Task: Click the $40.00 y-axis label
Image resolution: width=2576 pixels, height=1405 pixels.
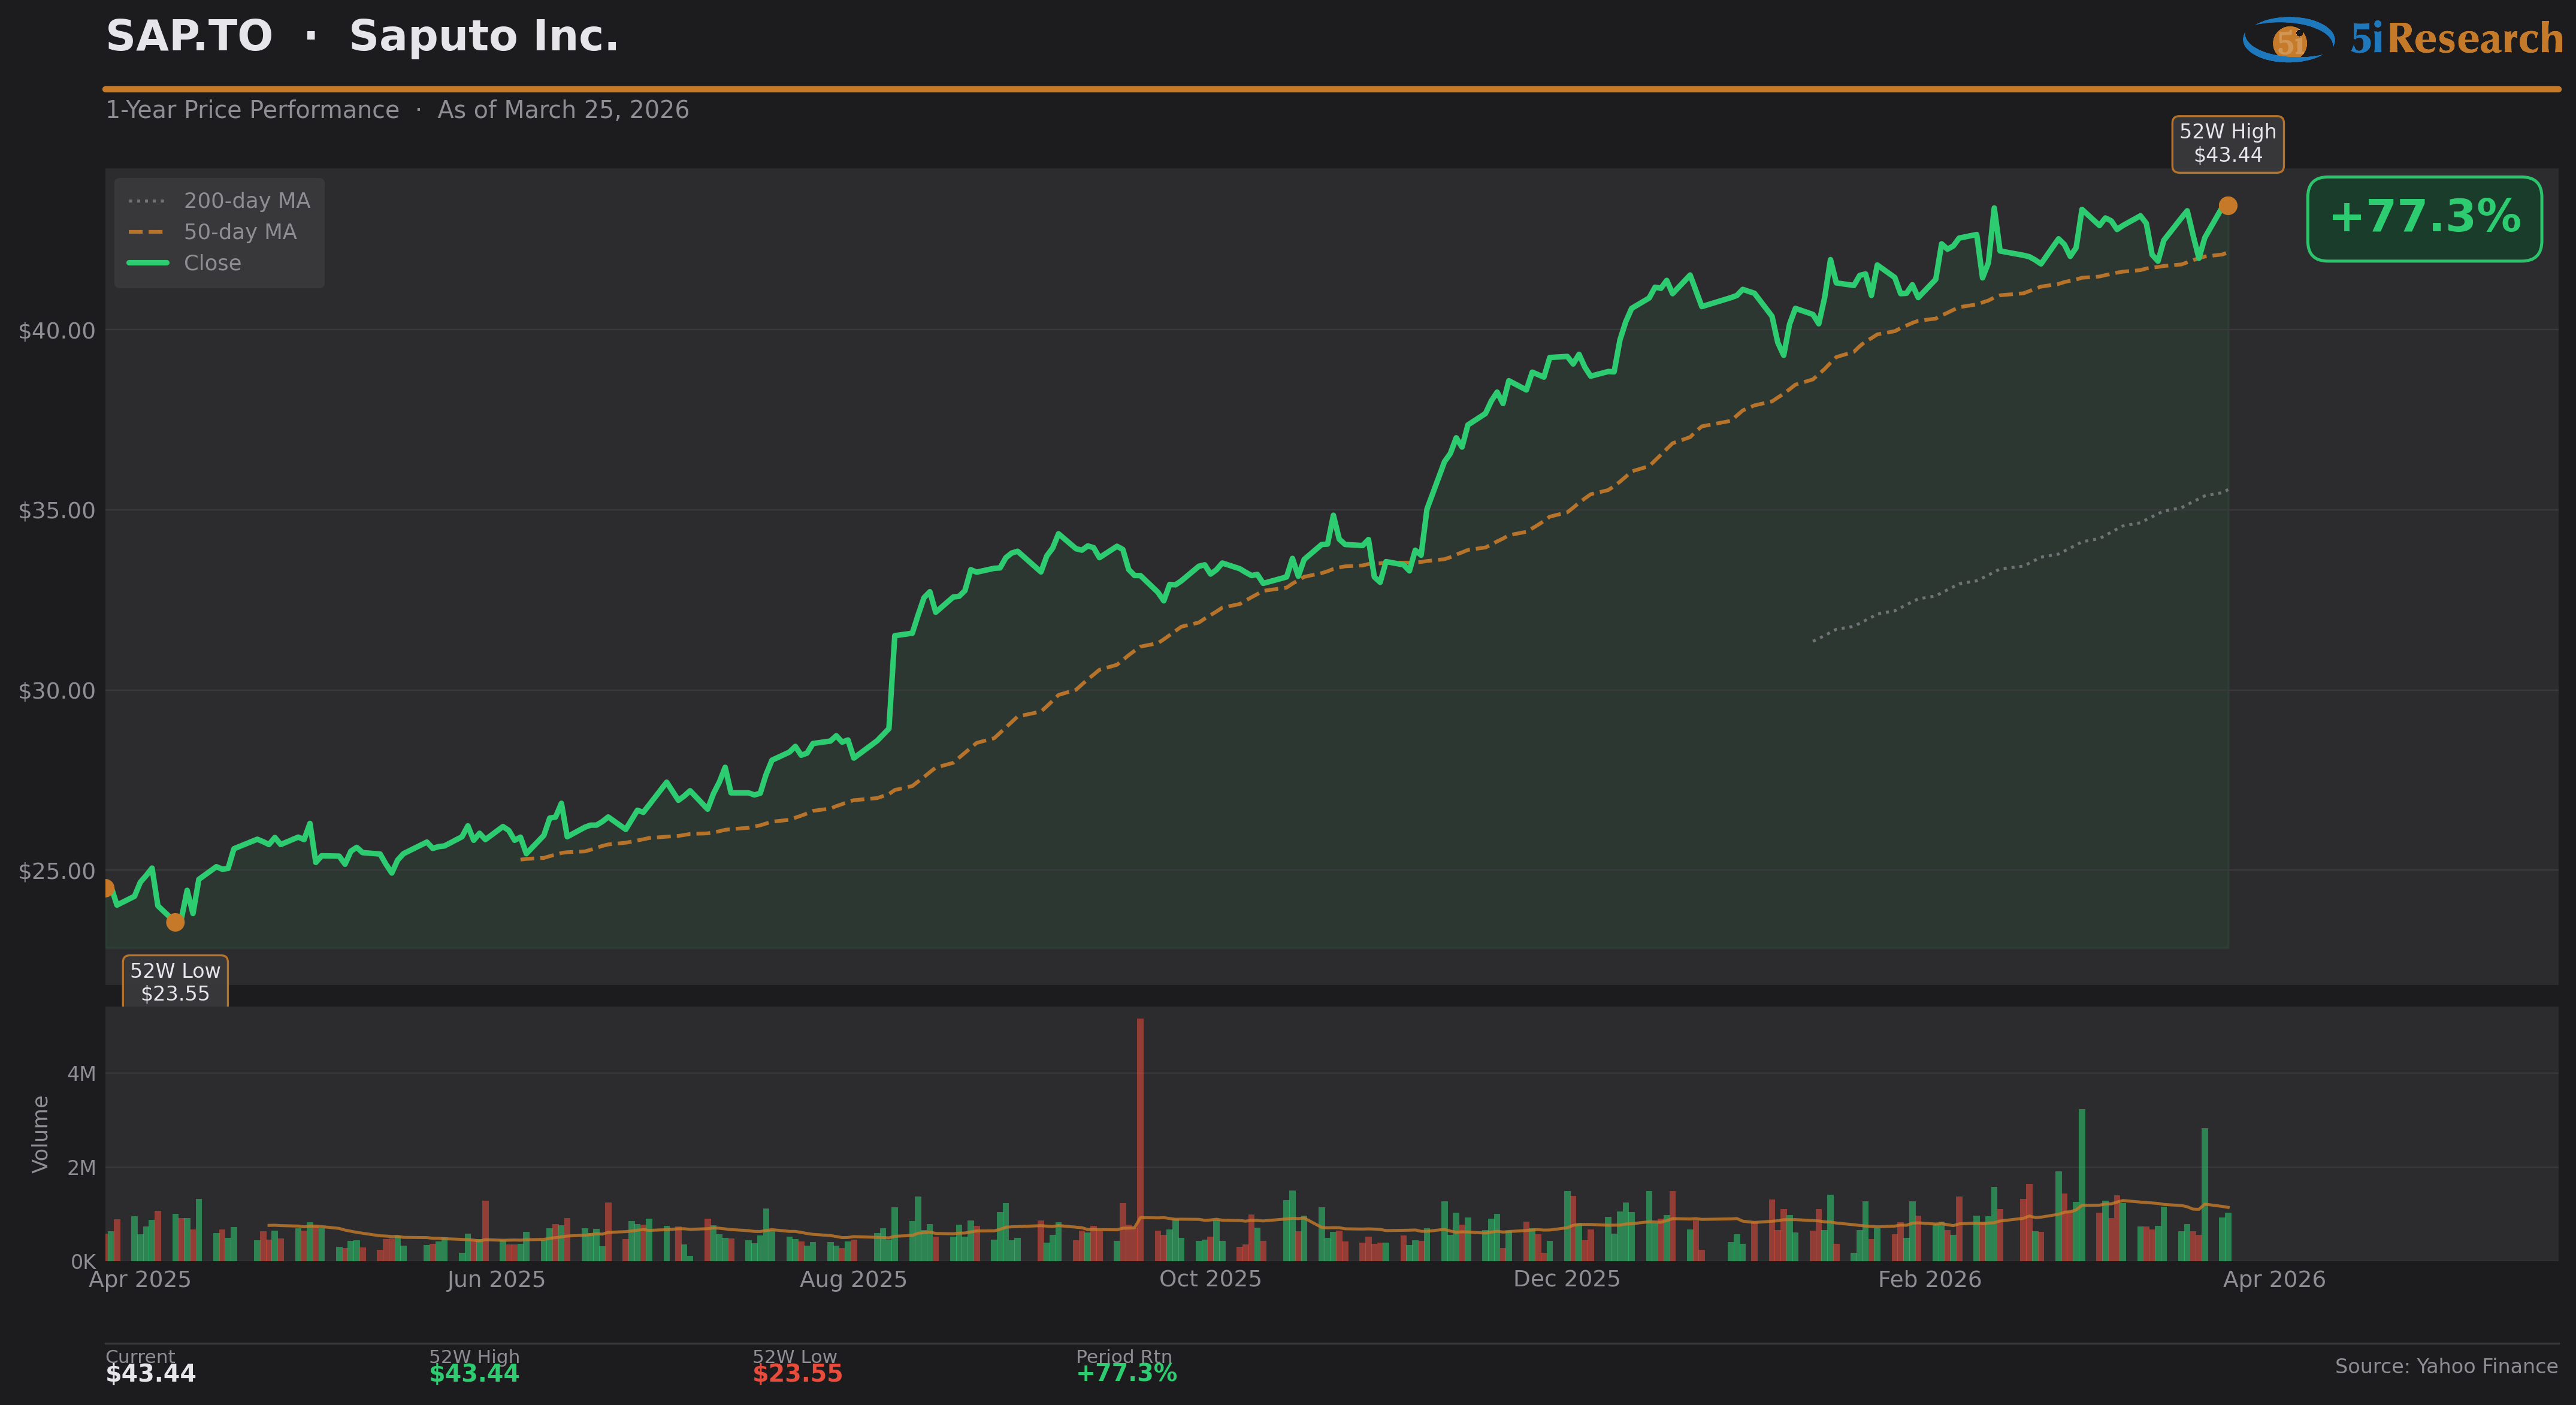Action: click(x=57, y=331)
